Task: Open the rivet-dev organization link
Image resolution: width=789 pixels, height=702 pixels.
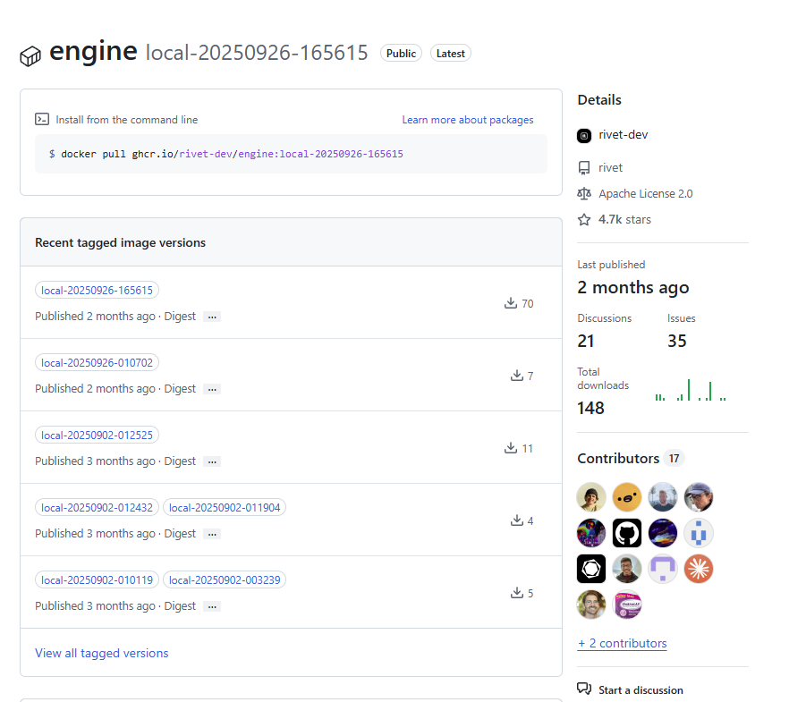Action: (623, 135)
